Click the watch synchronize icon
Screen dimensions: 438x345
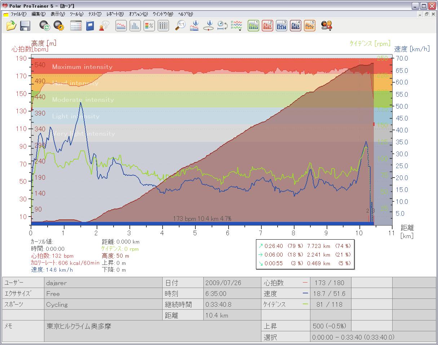pyautogui.click(x=45, y=26)
